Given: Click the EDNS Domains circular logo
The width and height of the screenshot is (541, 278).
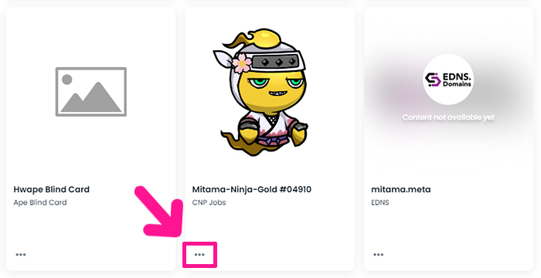Looking at the screenshot, I should [x=448, y=80].
